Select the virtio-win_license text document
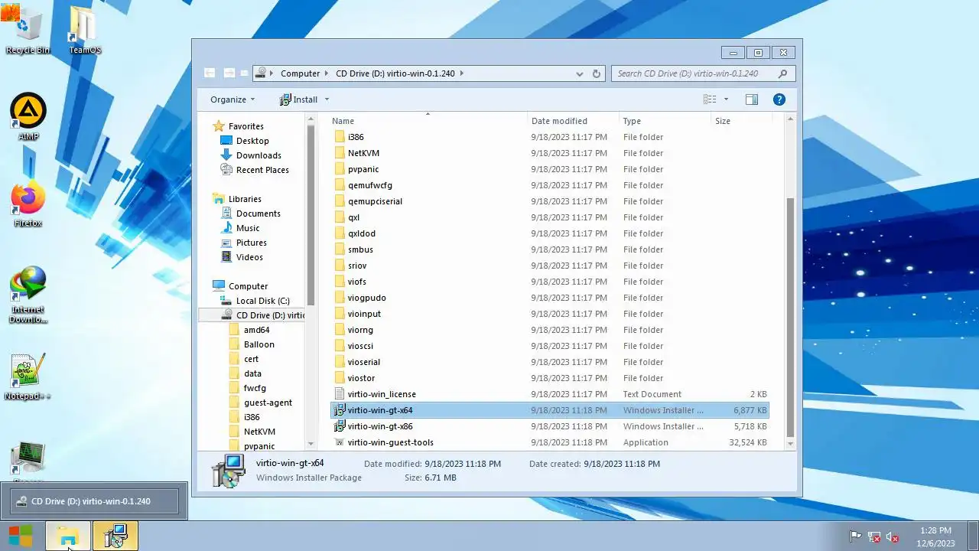979x551 pixels. [x=549, y=394]
